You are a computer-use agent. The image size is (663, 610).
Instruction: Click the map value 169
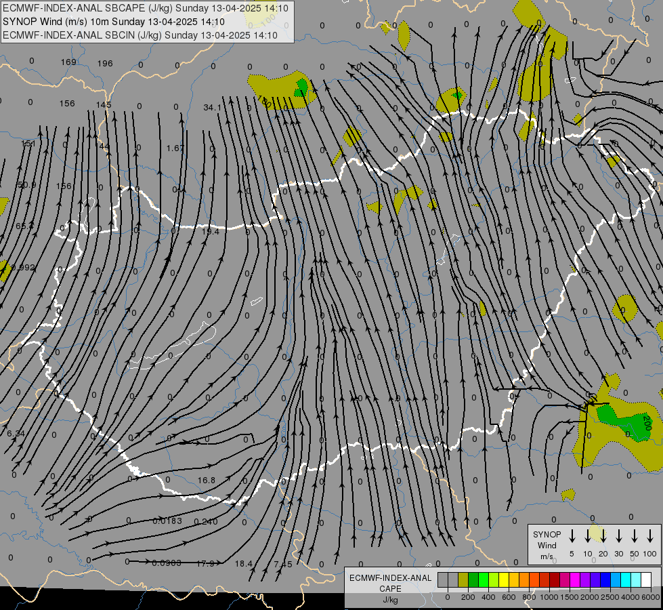click(x=68, y=62)
